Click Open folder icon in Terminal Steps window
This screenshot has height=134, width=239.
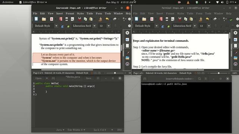click(x=144, y=19)
